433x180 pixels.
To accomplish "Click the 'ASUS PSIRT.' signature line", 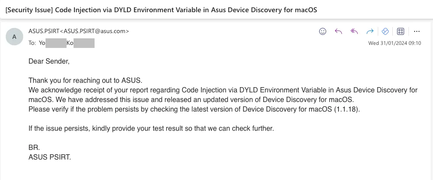I will [x=50, y=157].
